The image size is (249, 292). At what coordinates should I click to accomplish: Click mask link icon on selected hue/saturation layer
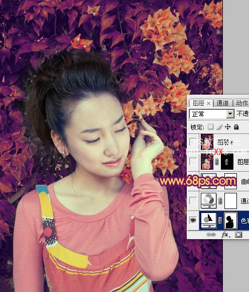[220, 221]
